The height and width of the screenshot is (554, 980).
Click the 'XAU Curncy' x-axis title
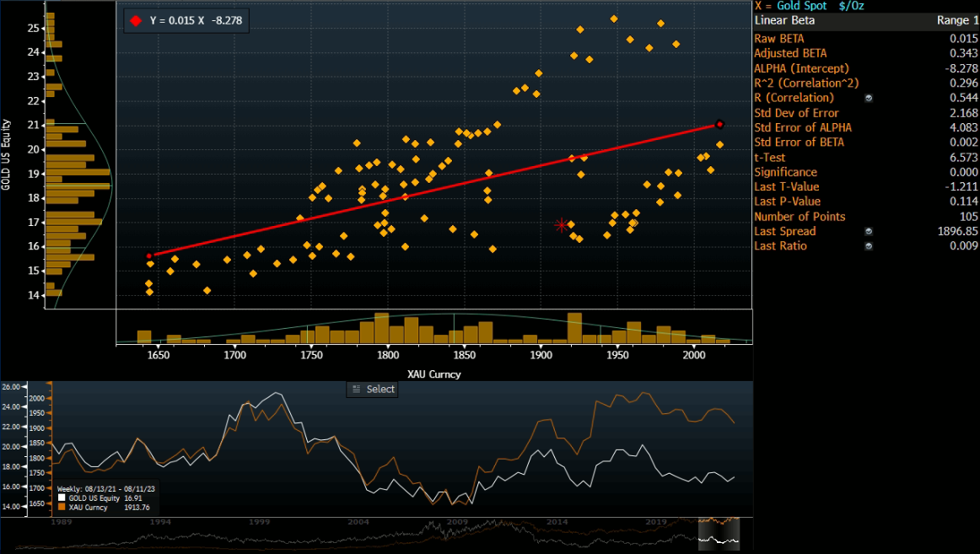(x=433, y=374)
